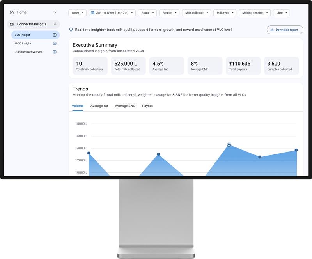Collapse the Connector Insights section
This screenshot has height=259, width=312.
(55, 24)
